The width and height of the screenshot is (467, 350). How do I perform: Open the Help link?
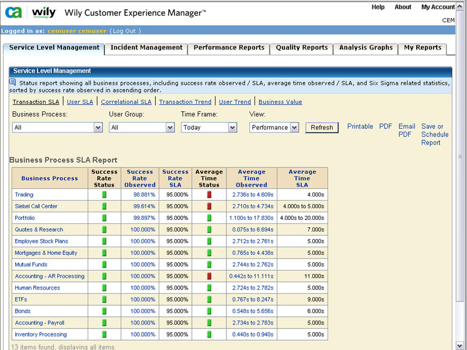(378, 7)
